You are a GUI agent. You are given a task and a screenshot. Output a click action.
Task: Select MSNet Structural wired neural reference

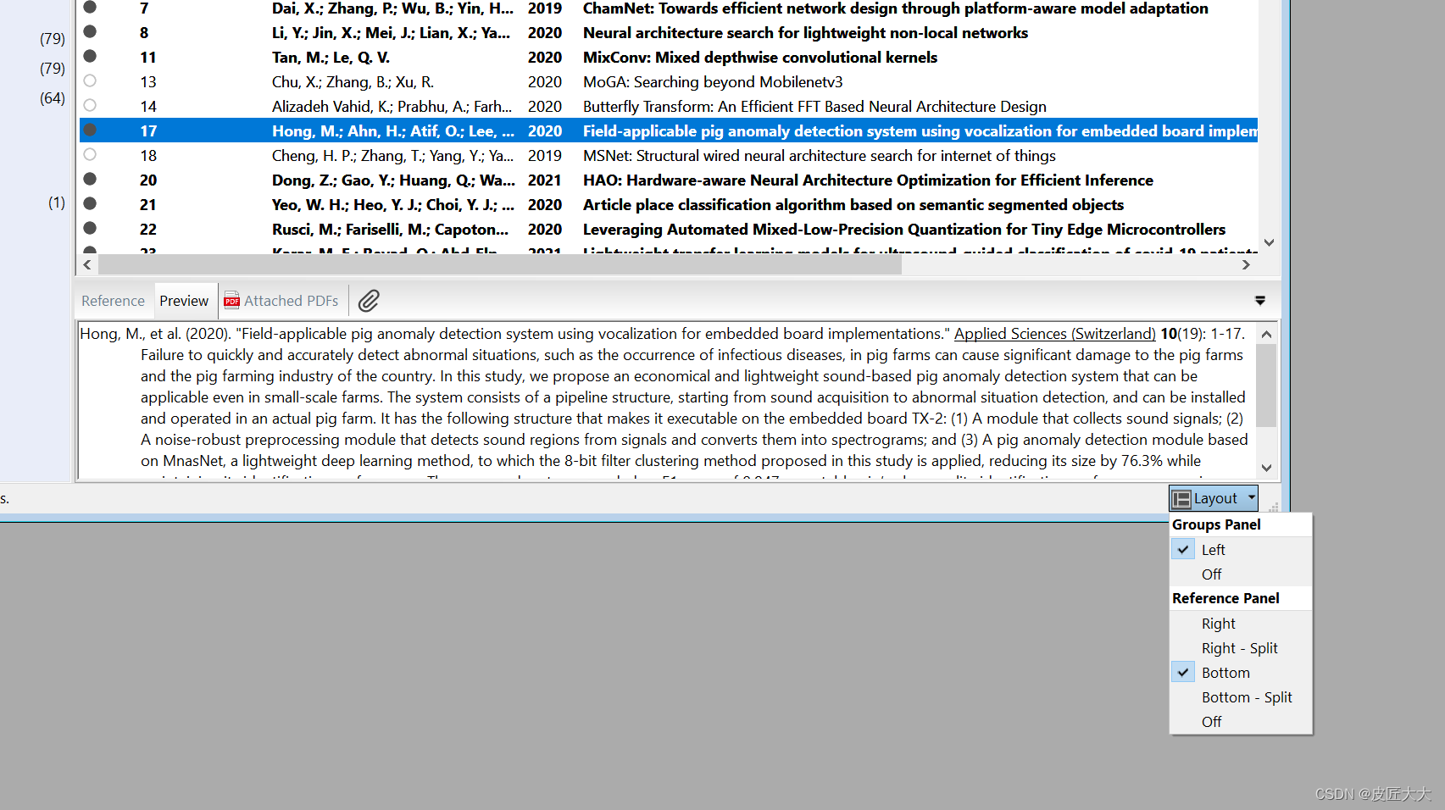coord(669,156)
